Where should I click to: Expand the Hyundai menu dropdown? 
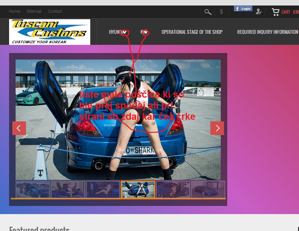118,32
